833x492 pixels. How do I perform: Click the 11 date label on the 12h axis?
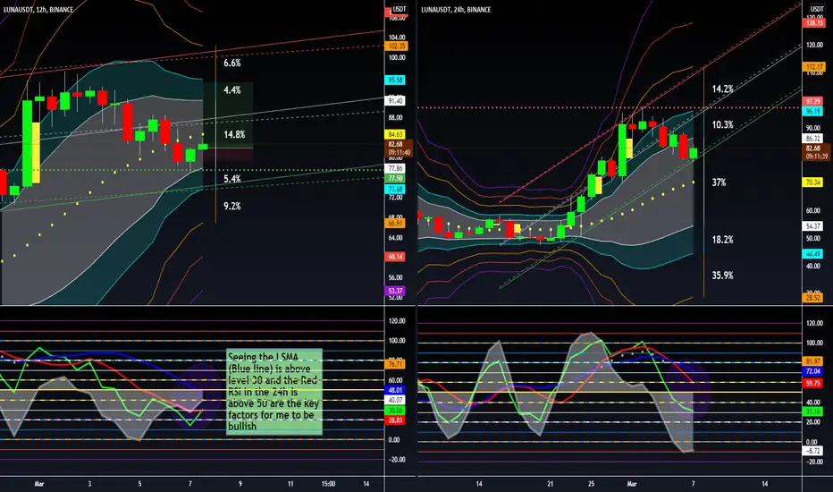click(x=290, y=484)
